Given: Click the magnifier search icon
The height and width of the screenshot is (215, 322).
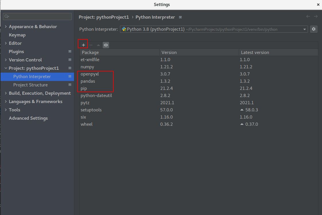Looking at the screenshot, I should point(7,16).
